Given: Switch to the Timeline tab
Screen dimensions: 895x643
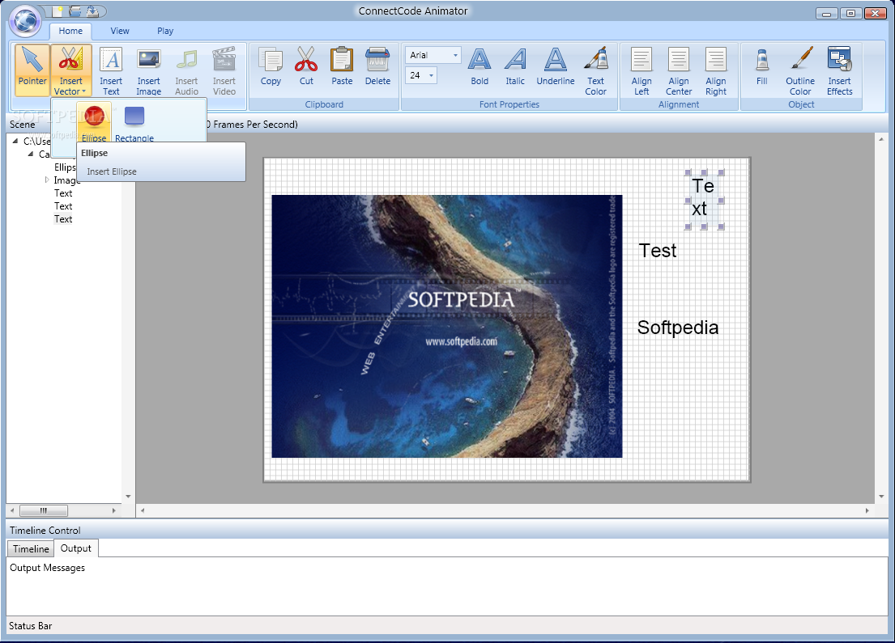Looking at the screenshot, I should [31, 549].
